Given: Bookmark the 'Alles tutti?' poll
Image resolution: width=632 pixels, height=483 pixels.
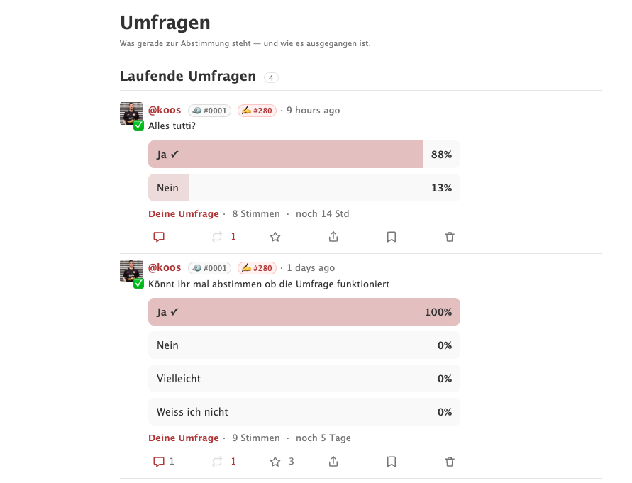Looking at the screenshot, I should pyautogui.click(x=392, y=237).
